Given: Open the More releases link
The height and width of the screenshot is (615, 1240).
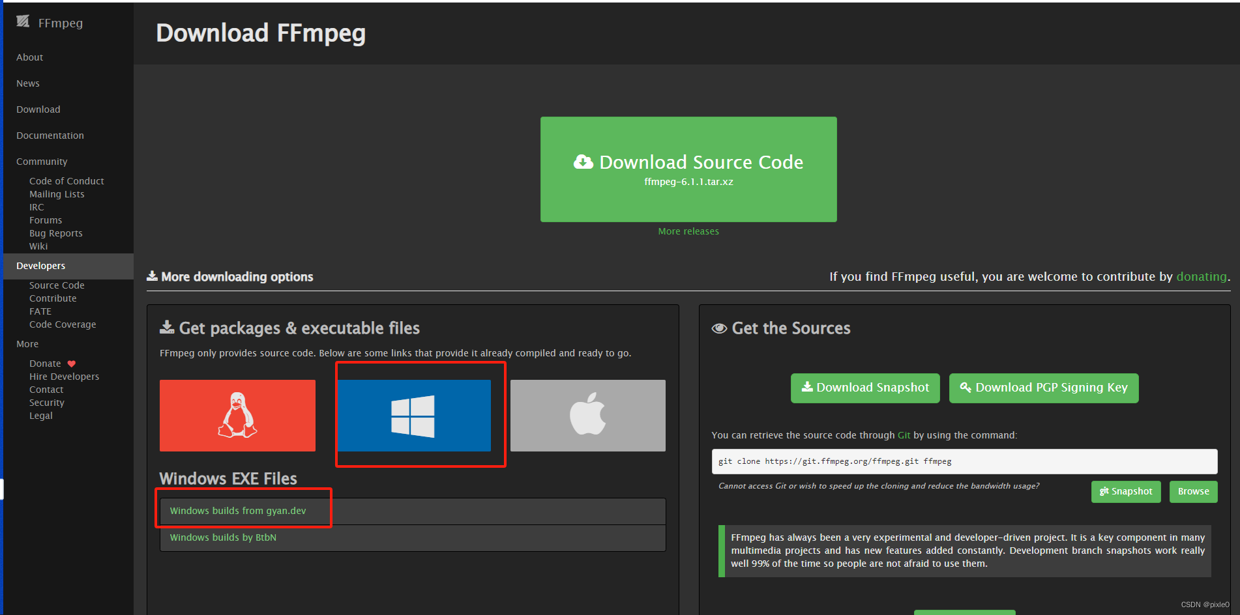Looking at the screenshot, I should (688, 231).
